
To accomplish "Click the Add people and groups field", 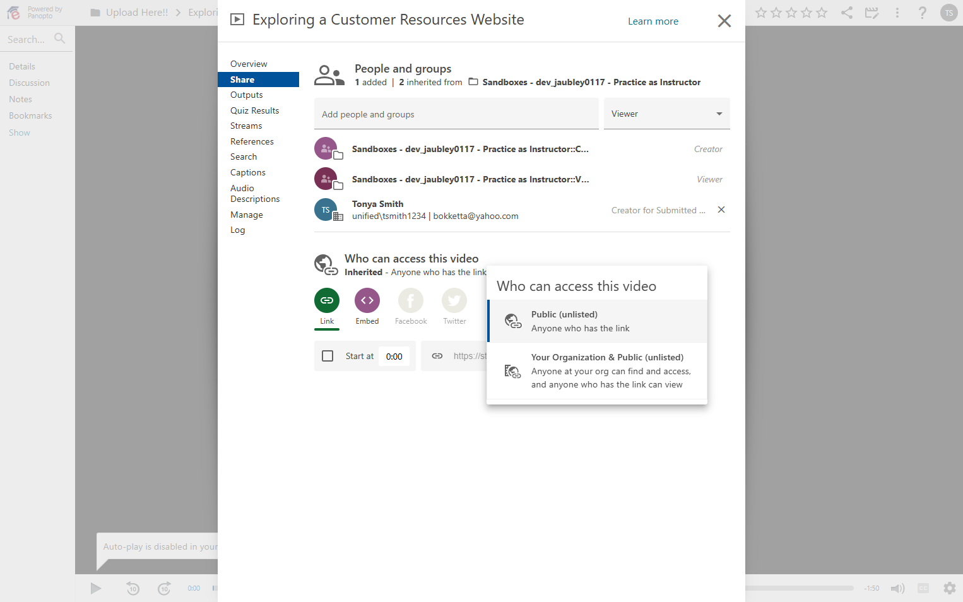I will [x=456, y=114].
